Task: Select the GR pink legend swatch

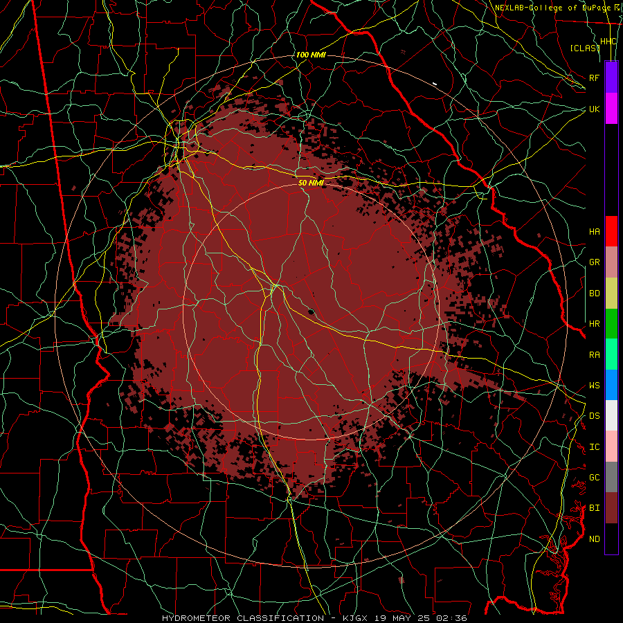Action: [611, 262]
